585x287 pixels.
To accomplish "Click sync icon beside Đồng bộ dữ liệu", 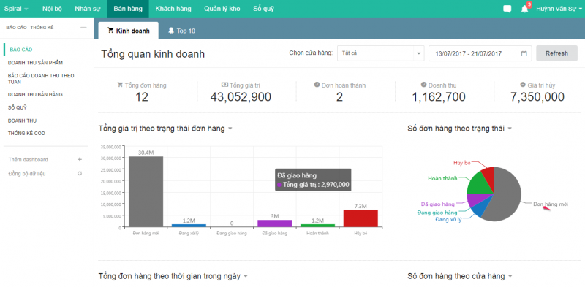I will click(x=80, y=173).
